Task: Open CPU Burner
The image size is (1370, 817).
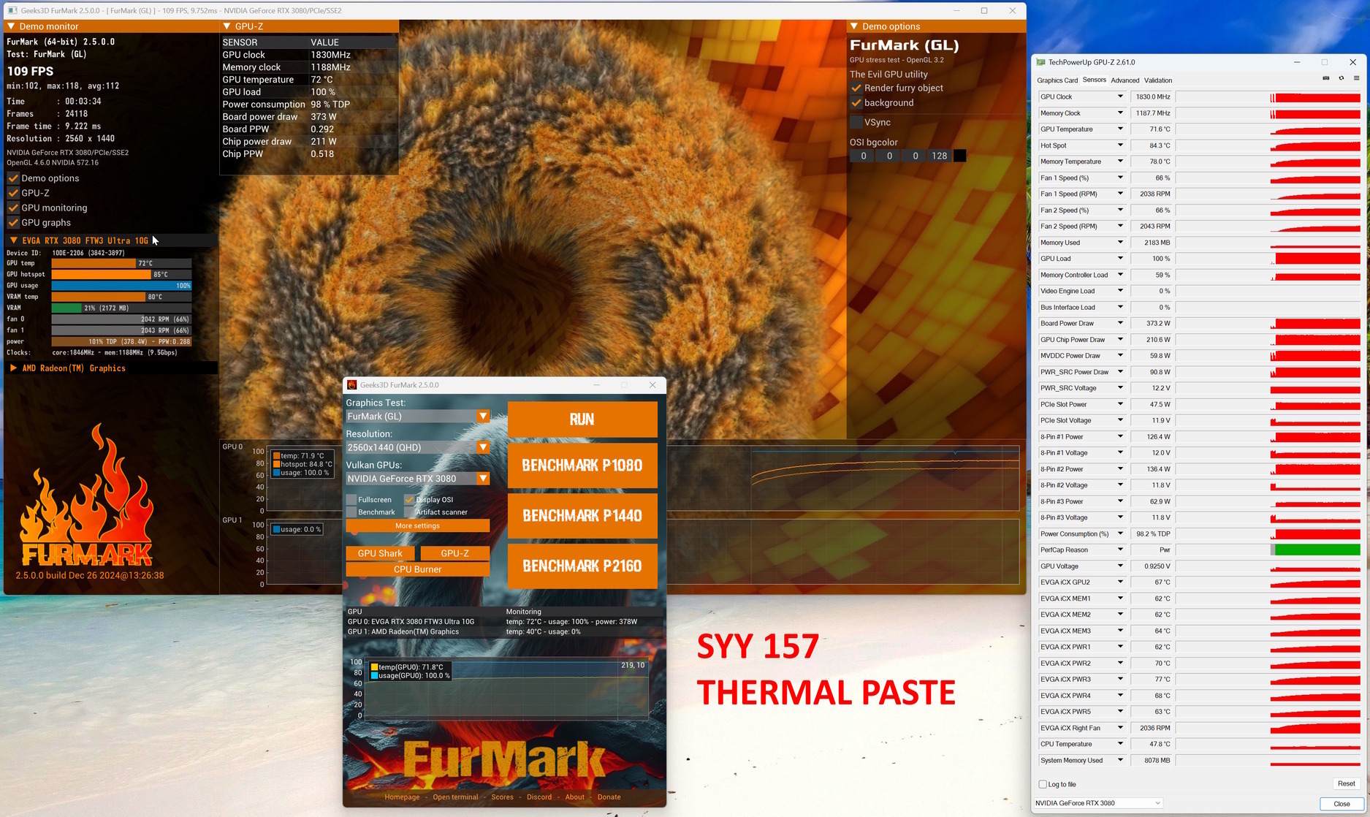Action: tap(417, 569)
